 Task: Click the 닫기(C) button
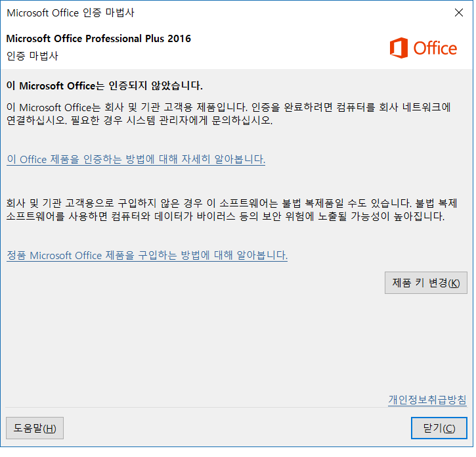[439, 428]
